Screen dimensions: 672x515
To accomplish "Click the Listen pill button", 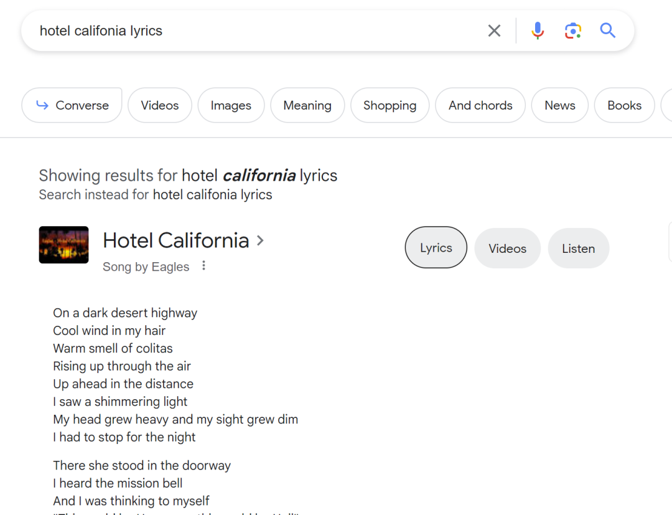I will [578, 248].
